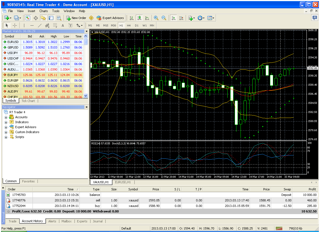The width and height of the screenshot is (320, 232).
Task: Choose the equidistant channel tool
Action: pyautogui.click(x=47, y=25)
